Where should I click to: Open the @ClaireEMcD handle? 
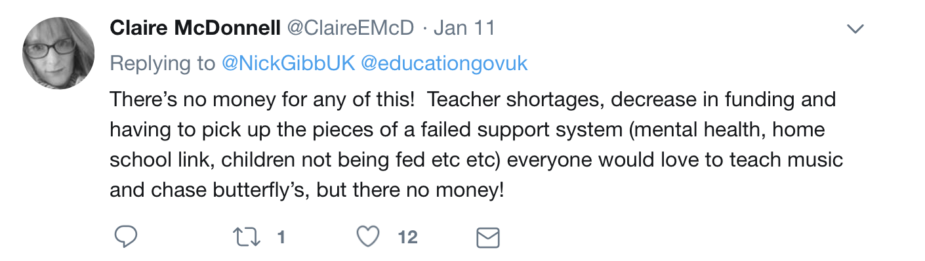(350, 28)
